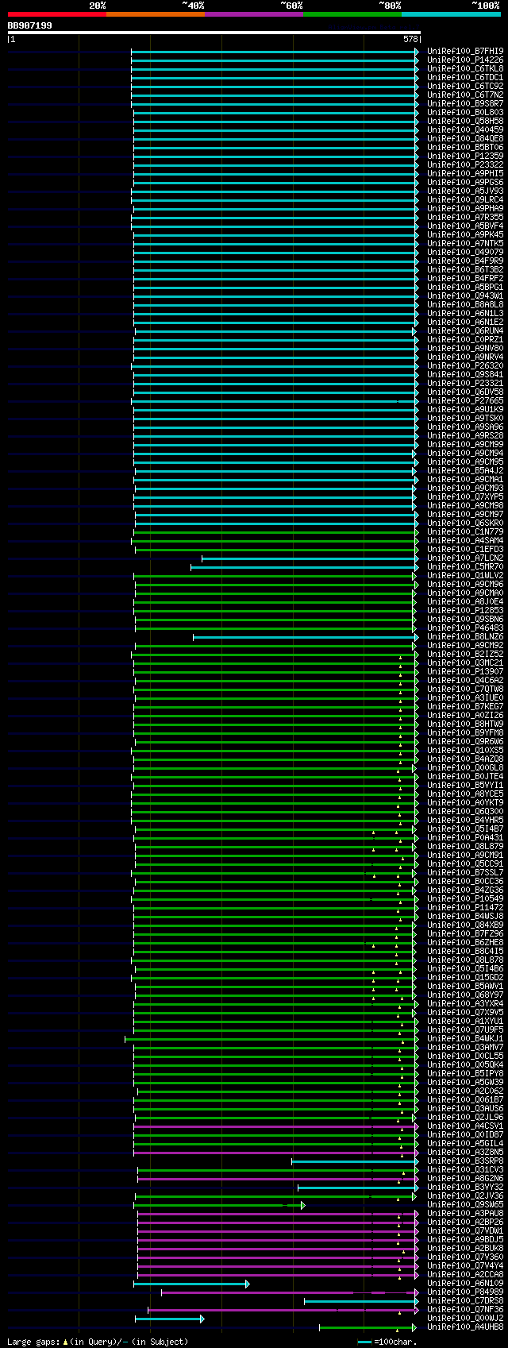
Task: Click the query end position 578
Action: [x=410, y=38]
